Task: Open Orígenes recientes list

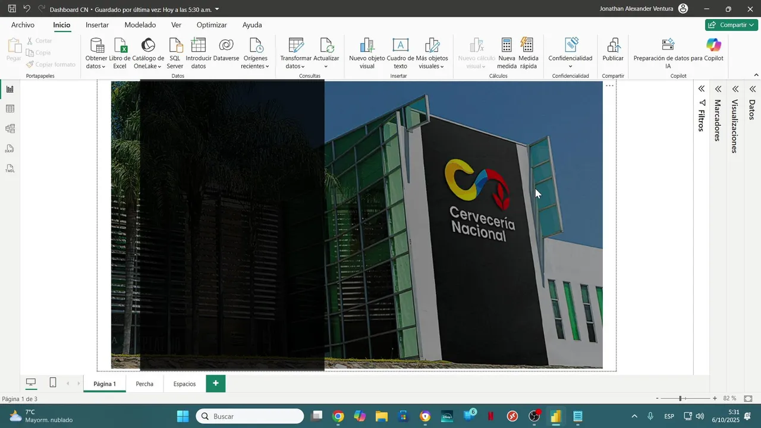Action: pyautogui.click(x=255, y=53)
